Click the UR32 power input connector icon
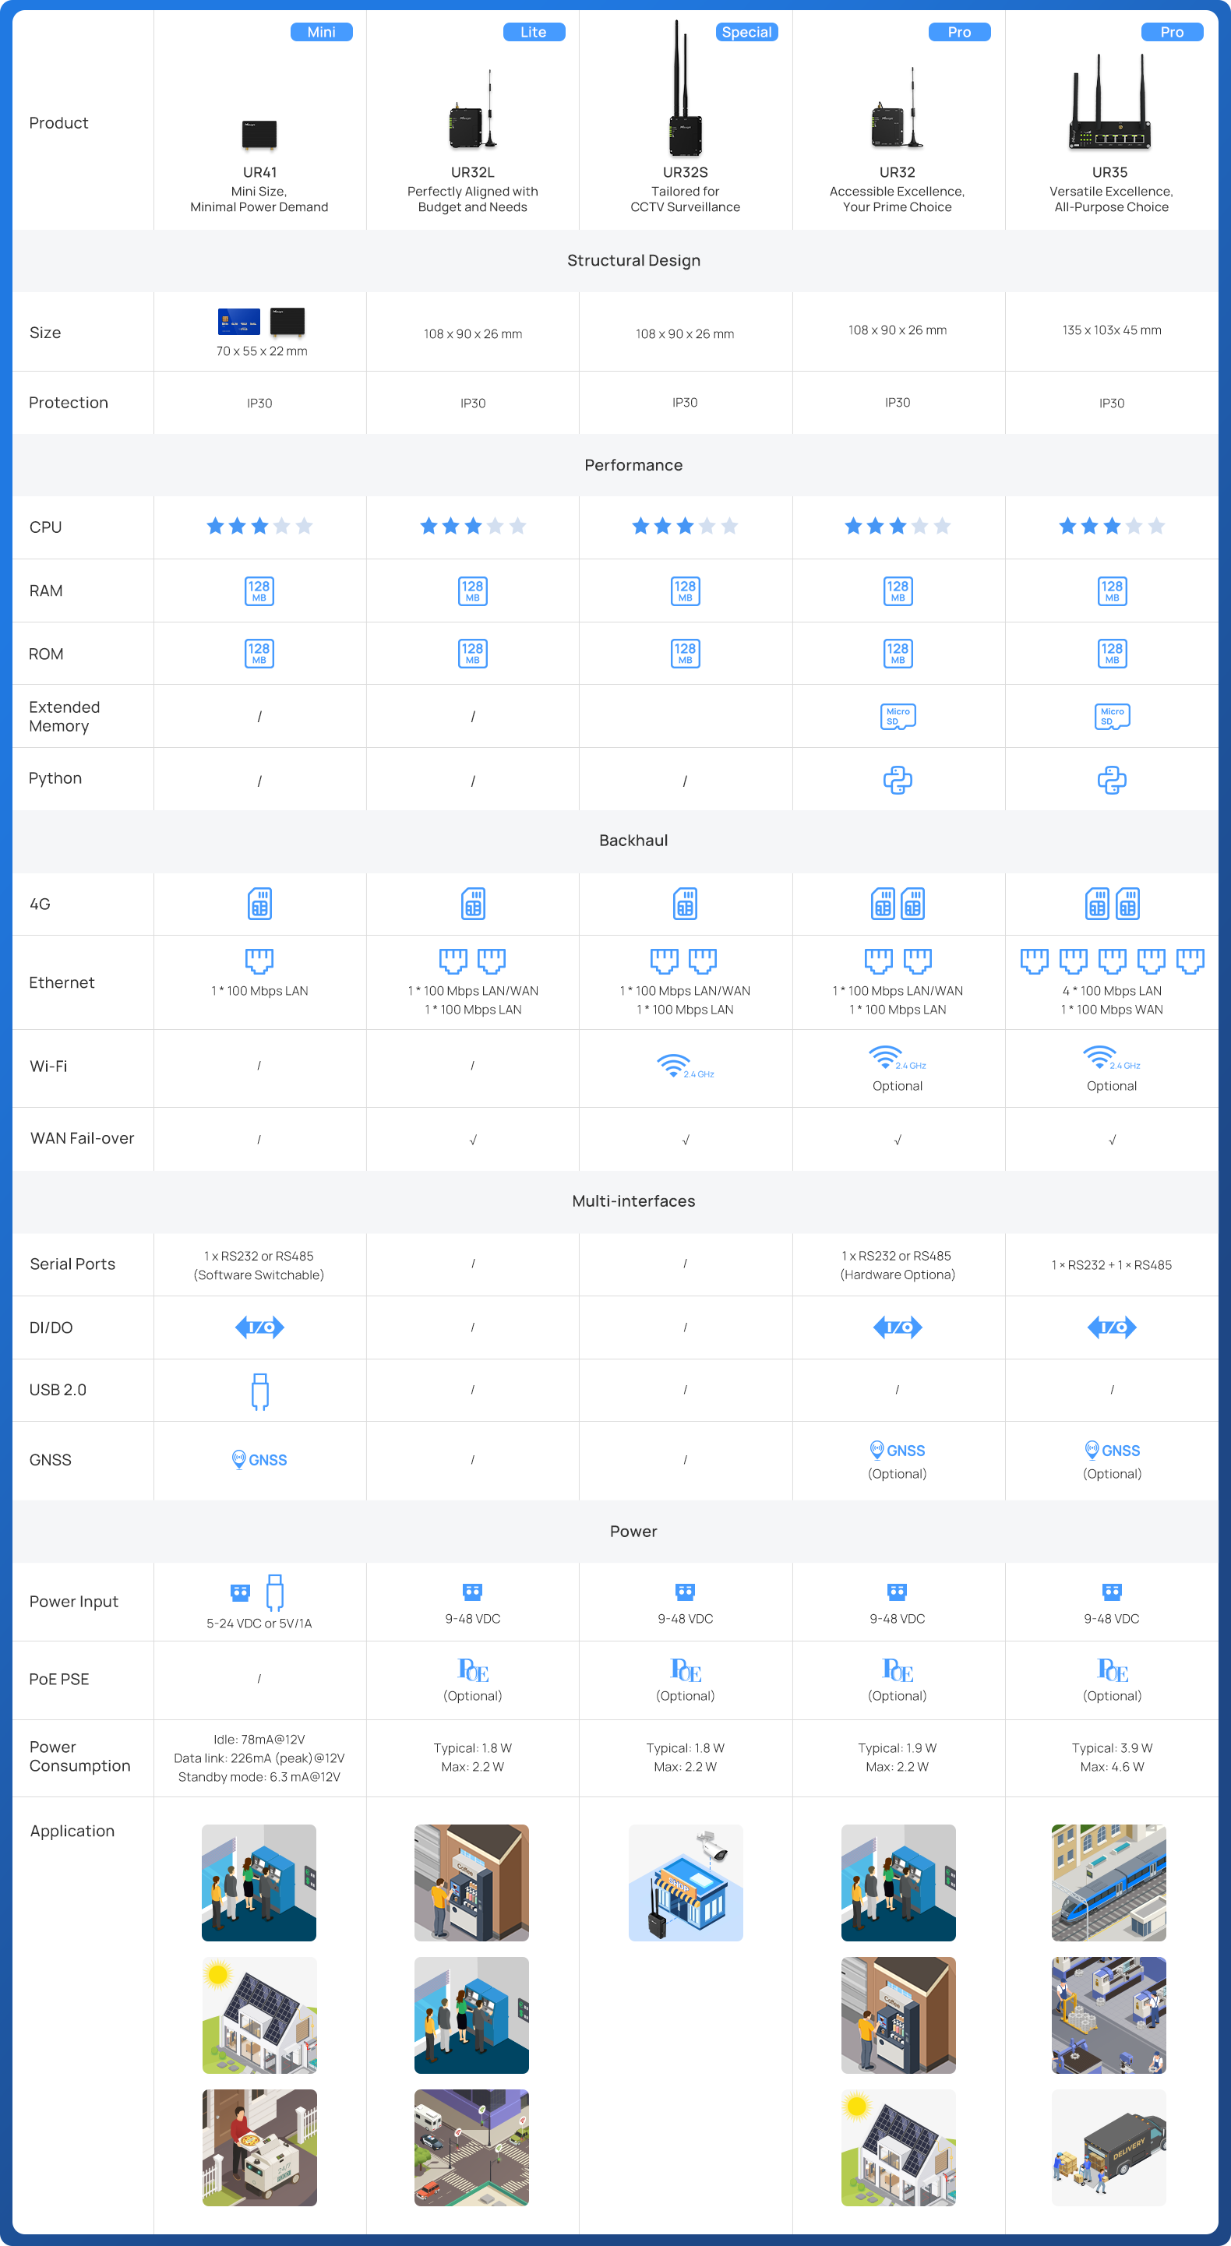Viewport: 1231px width, 2246px height. [897, 1591]
